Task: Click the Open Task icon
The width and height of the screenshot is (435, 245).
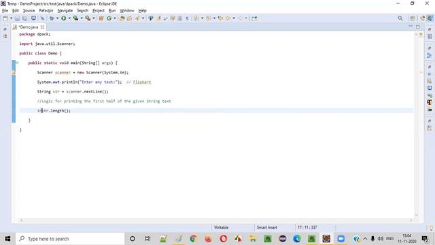Action: [x=129, y=18]
